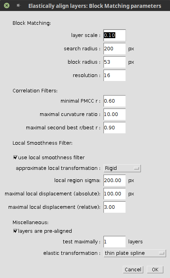The width and height of the screenshot is (170, 278).
Task: Open the elastic transformation dropdown
Action: (x=135, y=253)
